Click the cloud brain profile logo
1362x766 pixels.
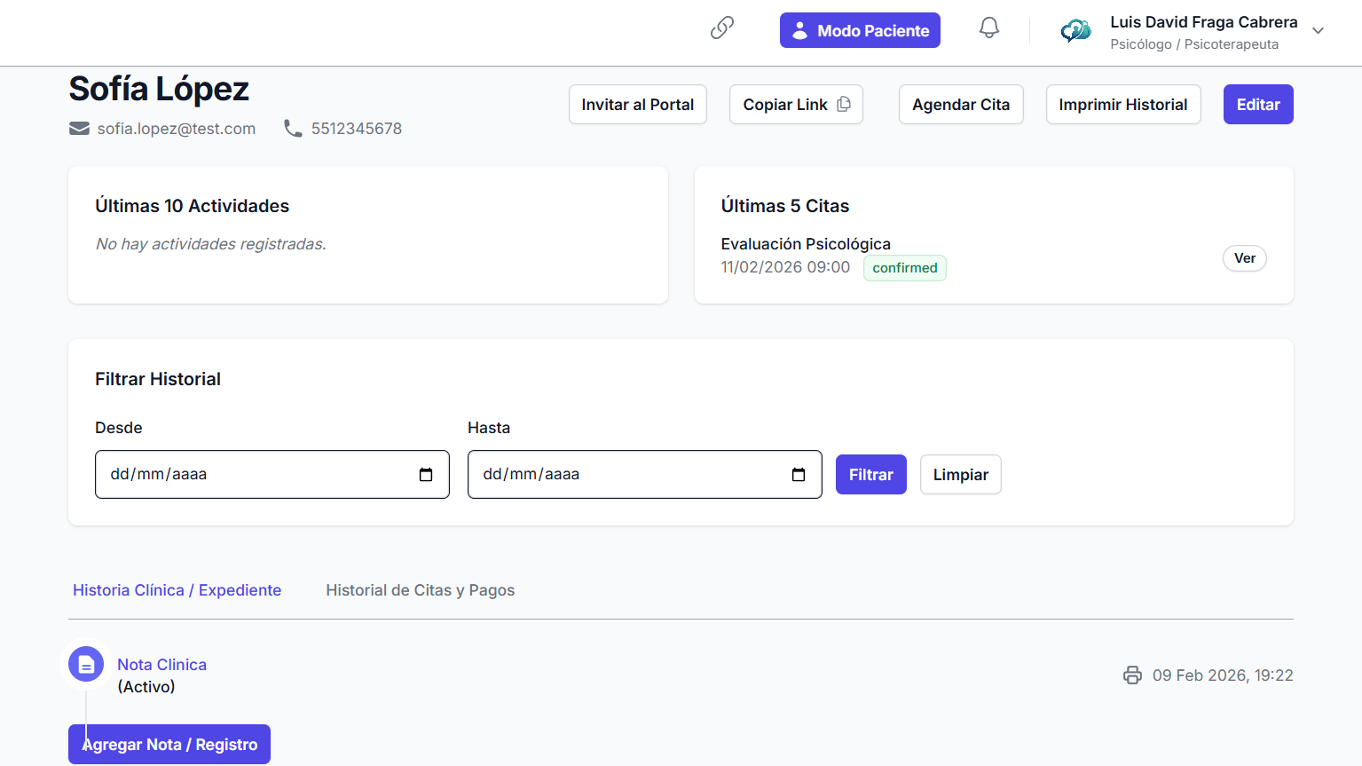tap(1075, 31)
